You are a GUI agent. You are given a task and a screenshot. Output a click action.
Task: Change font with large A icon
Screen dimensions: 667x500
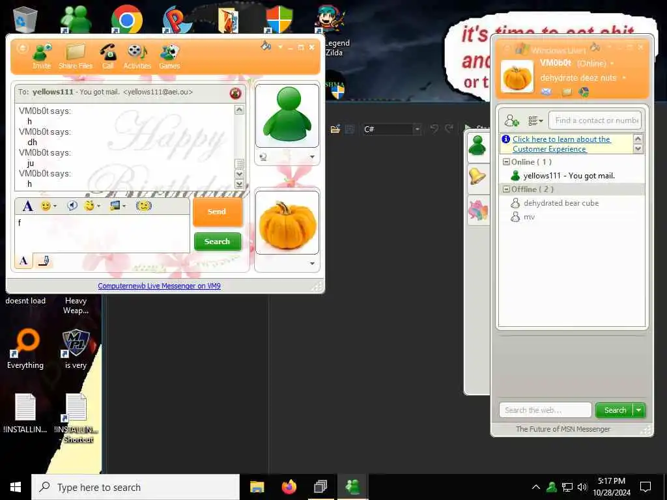(x=27, y=206)
